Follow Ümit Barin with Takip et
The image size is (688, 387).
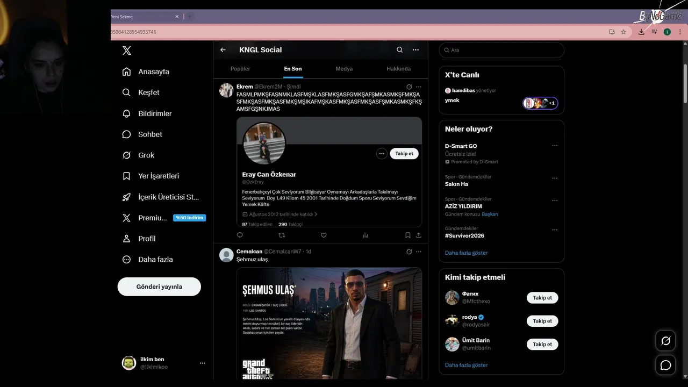pos(542,344)
